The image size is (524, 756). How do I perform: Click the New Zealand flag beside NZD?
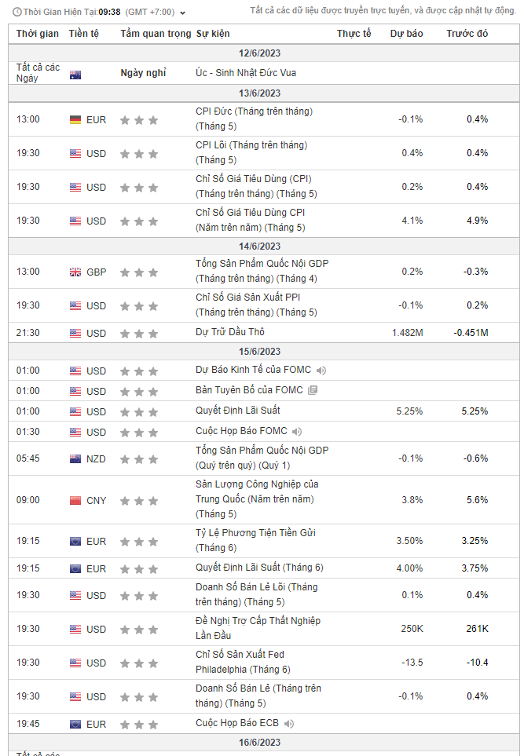(75, 459)
